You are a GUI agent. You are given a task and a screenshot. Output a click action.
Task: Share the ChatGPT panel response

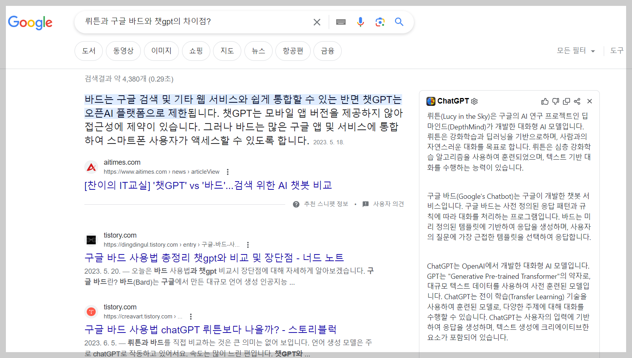[x=577, y=101]
